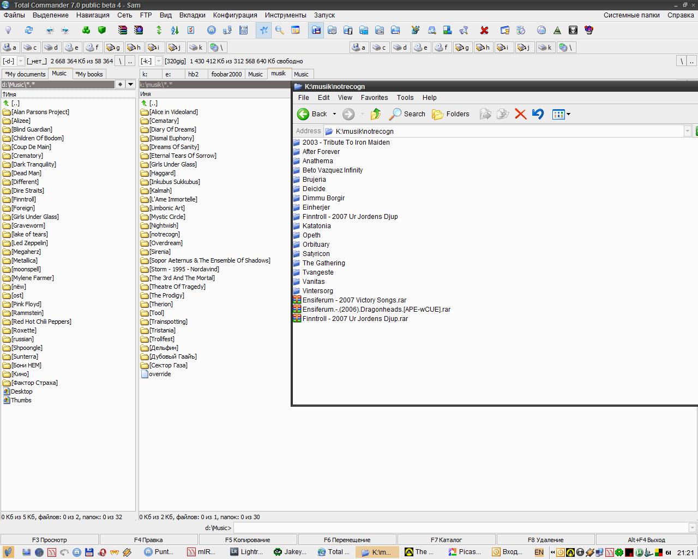Switch to the 'foobar2000' tab in right panel

226,74
